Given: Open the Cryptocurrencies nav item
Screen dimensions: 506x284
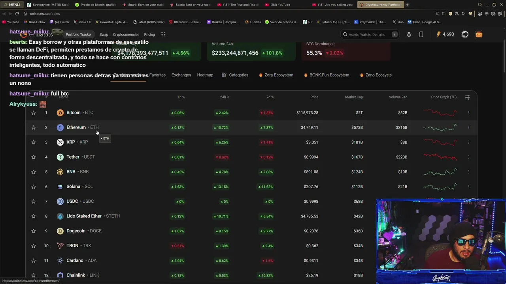Looking at the screenshot, I should pyautogui.click(x=126, y=34).
